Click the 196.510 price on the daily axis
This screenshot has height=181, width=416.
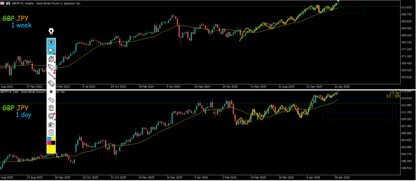407,168
